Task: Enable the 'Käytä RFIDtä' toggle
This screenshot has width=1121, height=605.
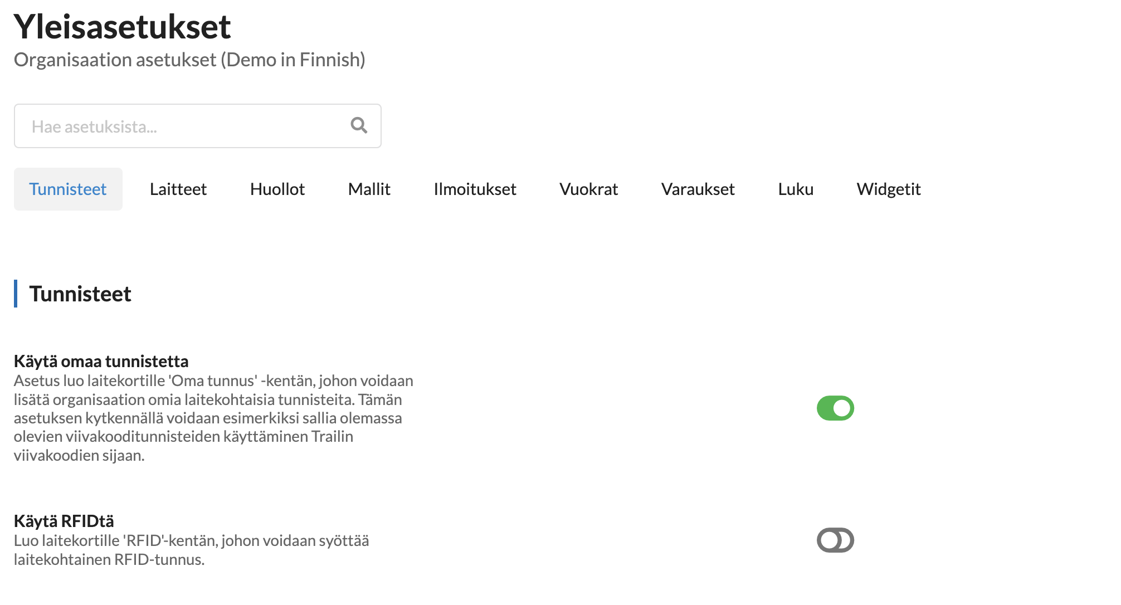Action: (x=835, y=540)
